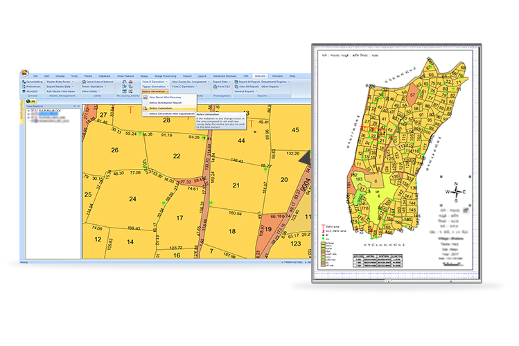Viewport: 519px width, 346px height.
Task: Open the Help menu
Action: 292,76
